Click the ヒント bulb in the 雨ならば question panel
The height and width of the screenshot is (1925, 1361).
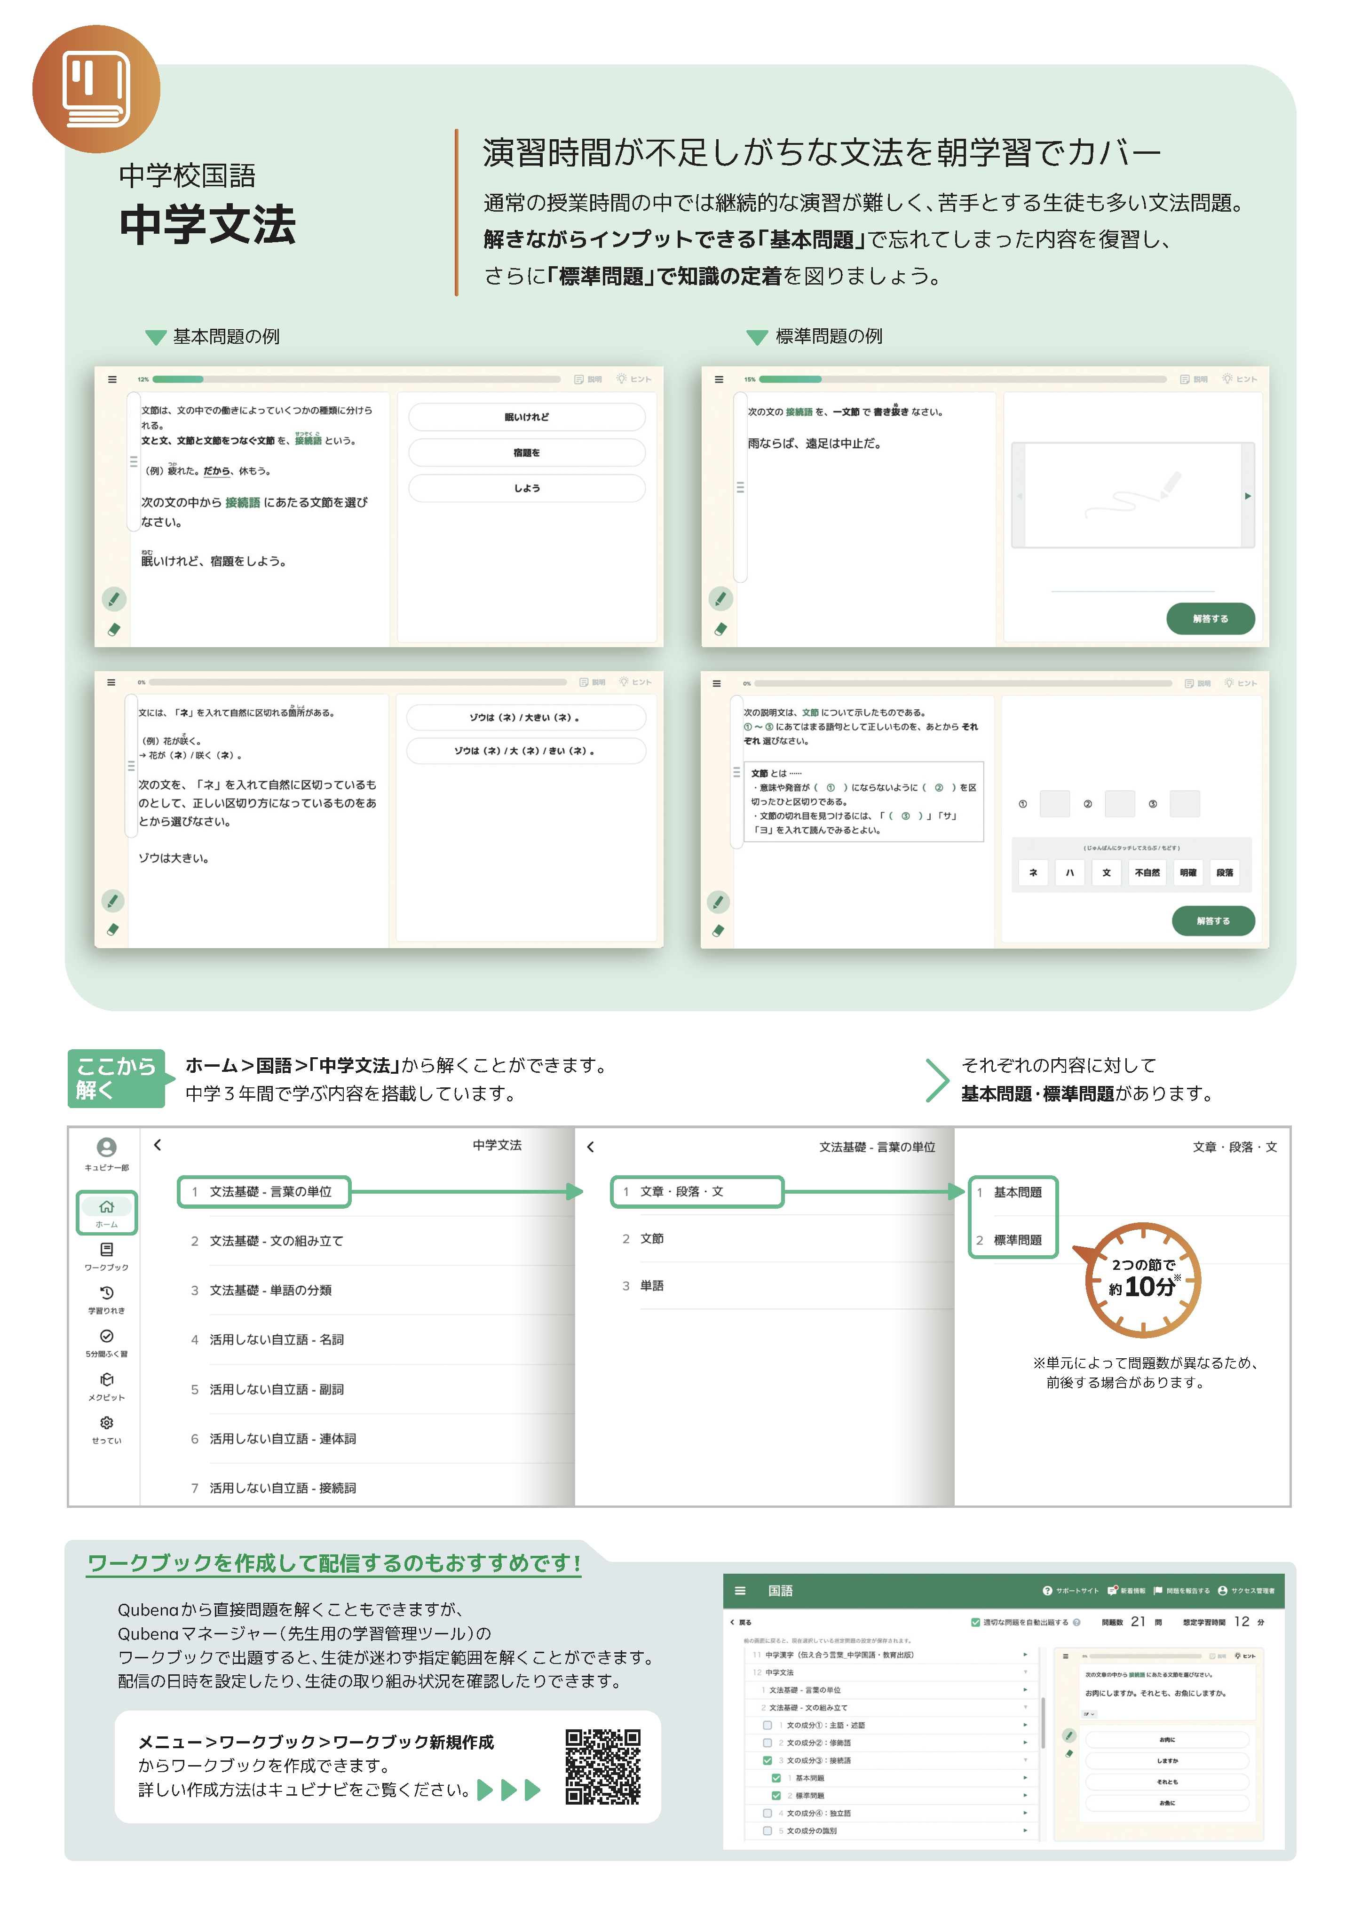click(1227, 379)
